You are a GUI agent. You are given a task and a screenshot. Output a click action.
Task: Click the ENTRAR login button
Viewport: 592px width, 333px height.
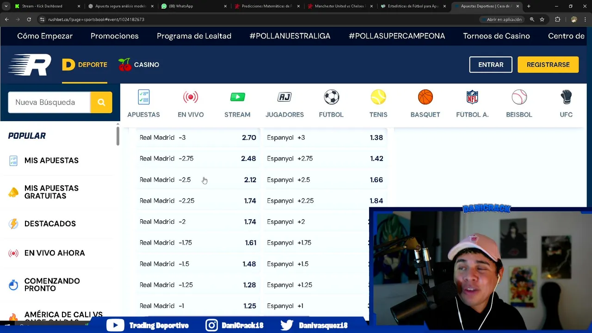pyautogui.click(x=491, y=65)
